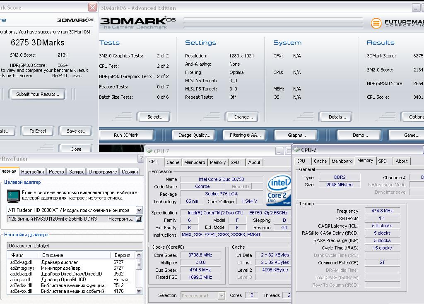424x304 pixels.
Task: Click the Options button under Results
Action: 413,117
